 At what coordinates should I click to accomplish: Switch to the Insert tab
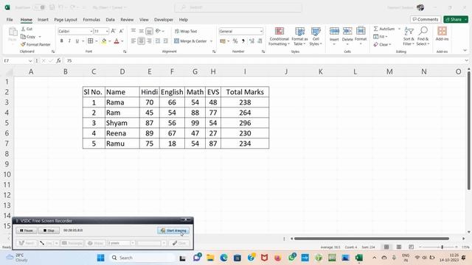tap(43, 20)
